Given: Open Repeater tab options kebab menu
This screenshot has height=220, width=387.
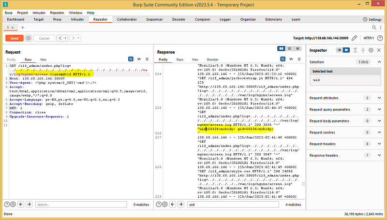Looking at the screenshot, I should pos(381,28).
